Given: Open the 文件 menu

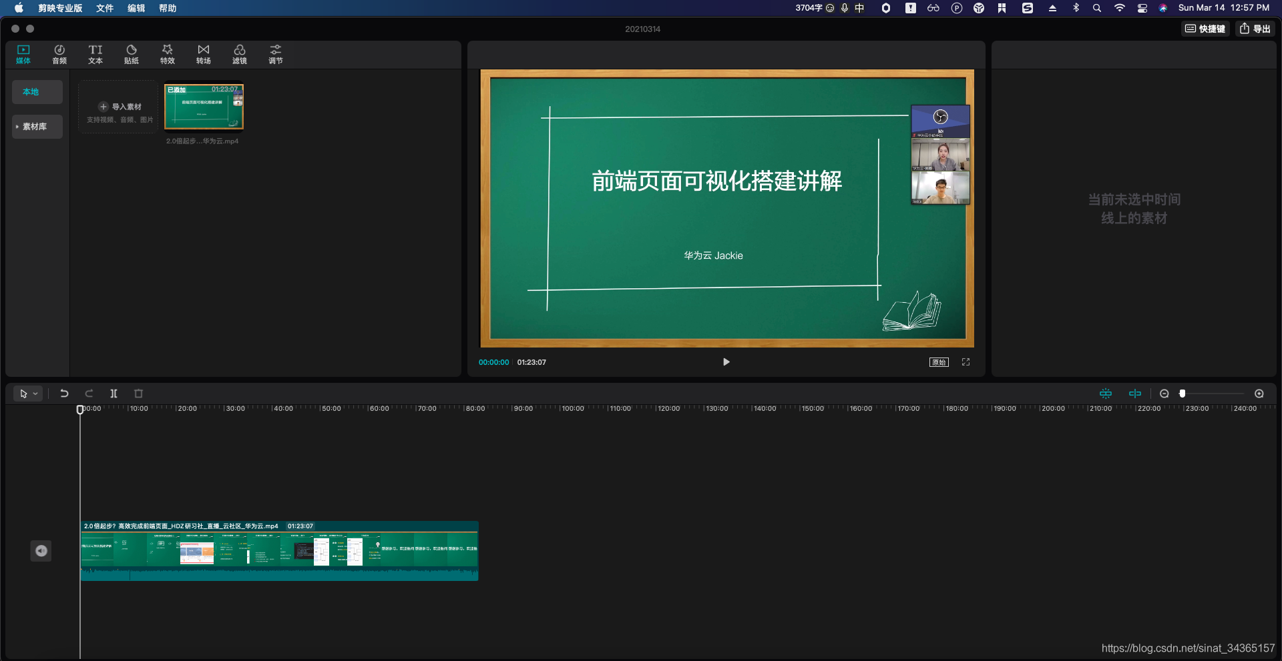Looking at the screenshot, I should pyautogui.click(x=105, y=8).
